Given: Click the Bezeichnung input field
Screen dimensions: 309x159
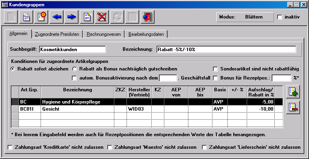Looking at the screenshot, I should (x=226, y=50).
